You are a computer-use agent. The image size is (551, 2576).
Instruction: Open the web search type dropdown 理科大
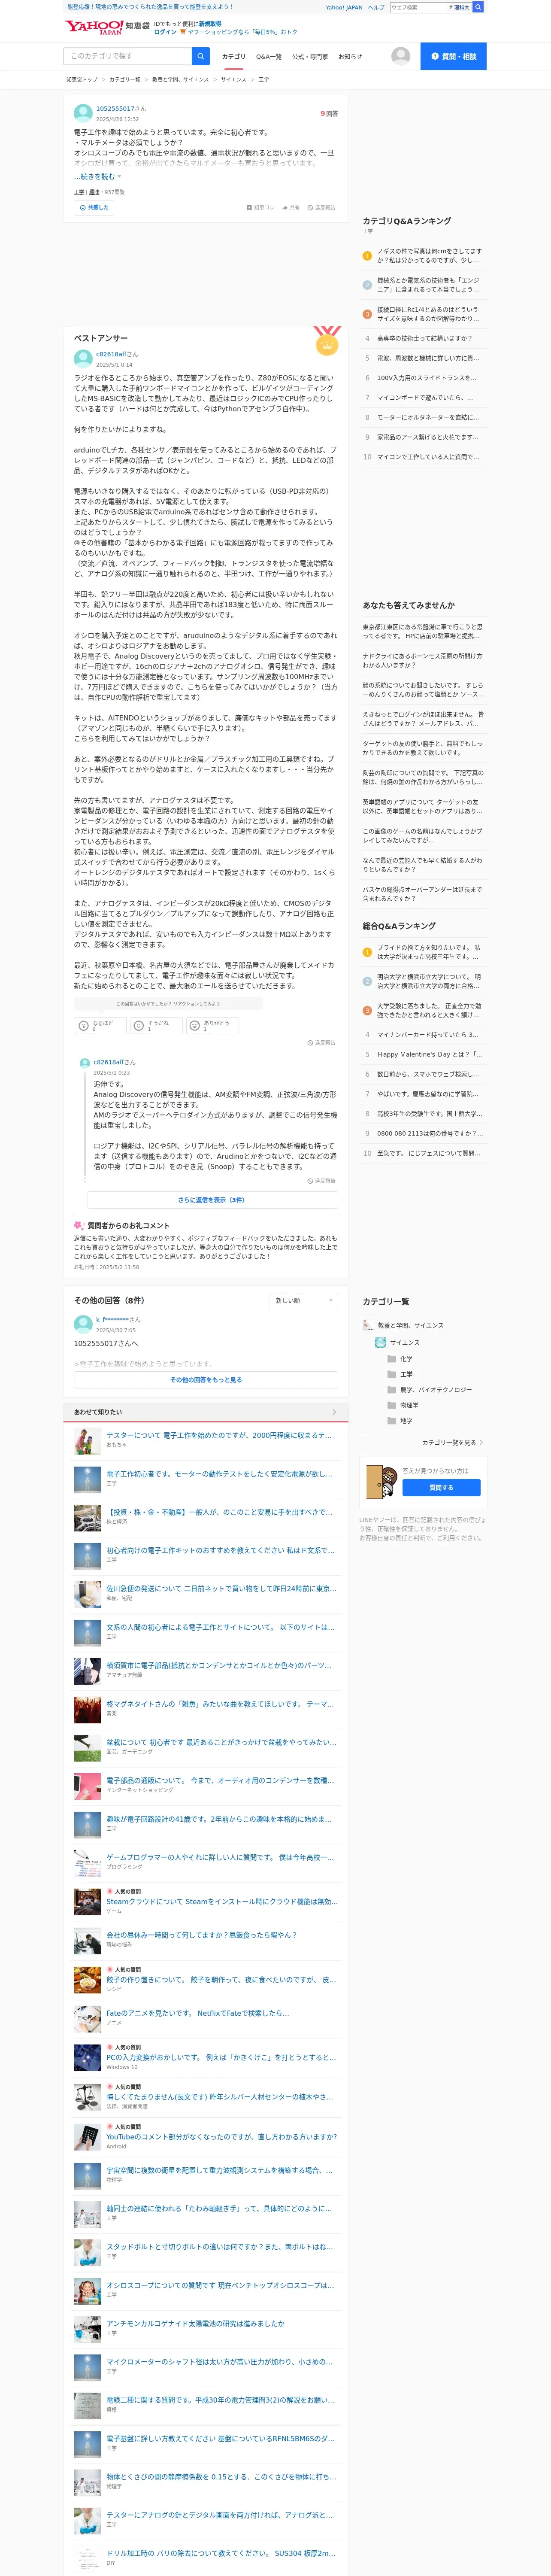coord(459,7)
